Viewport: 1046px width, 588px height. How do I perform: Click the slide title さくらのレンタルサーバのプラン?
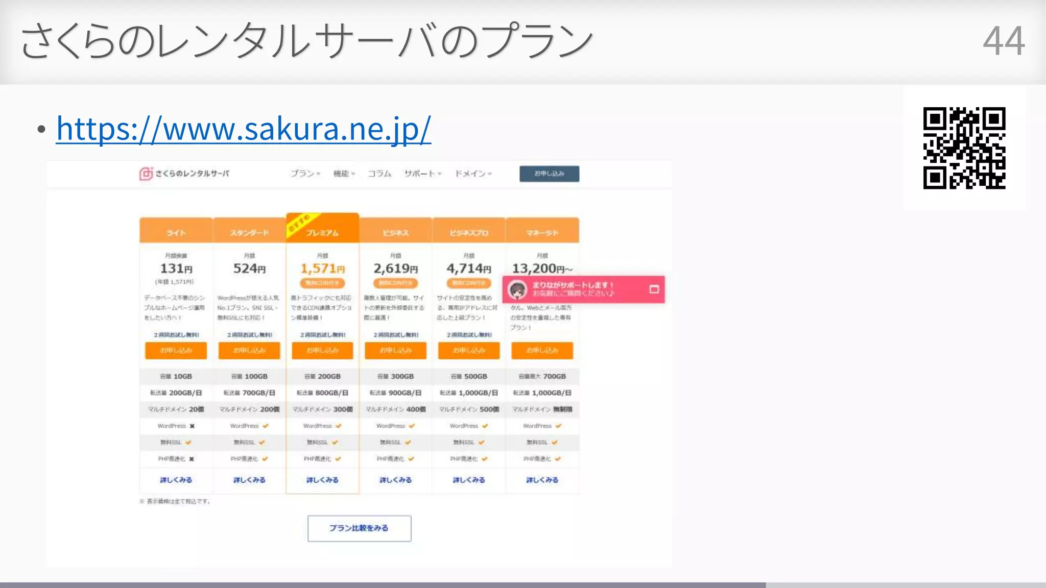(306, 41)
